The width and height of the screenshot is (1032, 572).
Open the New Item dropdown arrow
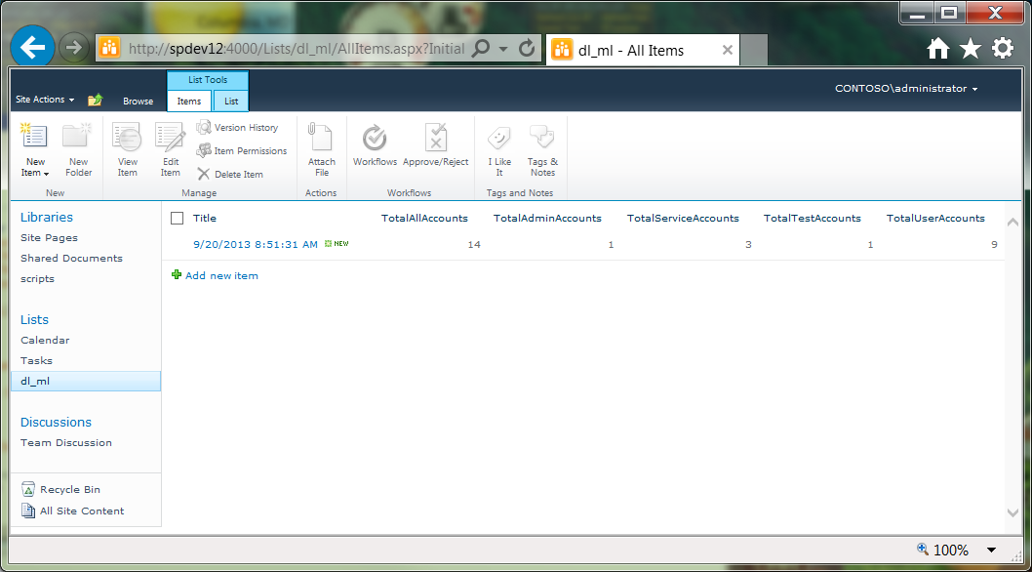(x=46, y=174)
